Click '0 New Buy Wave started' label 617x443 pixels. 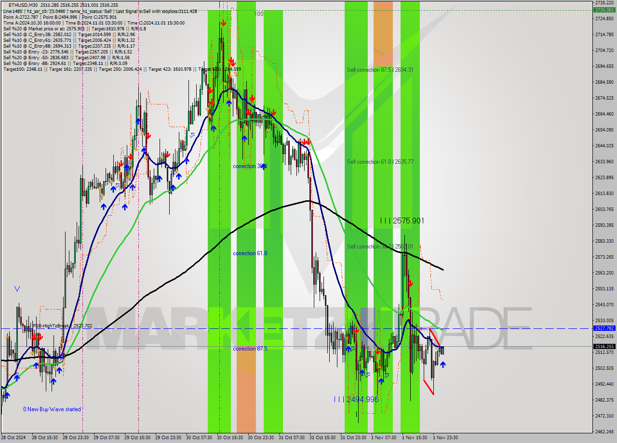(x=52, y=409)
